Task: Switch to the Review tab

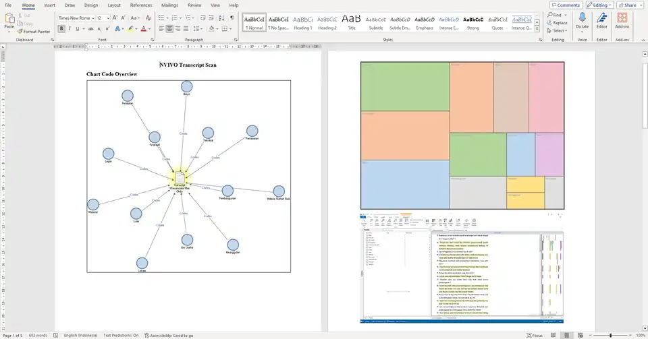Action: [x=194, y=5]
